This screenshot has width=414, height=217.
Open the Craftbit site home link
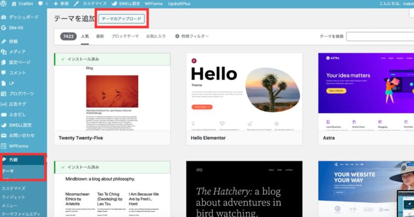tap(22, 4)
